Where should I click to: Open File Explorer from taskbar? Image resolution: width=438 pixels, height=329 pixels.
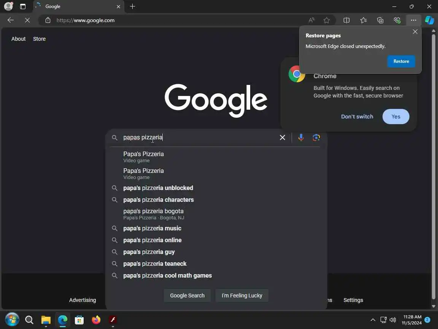[x=46, y=319]
